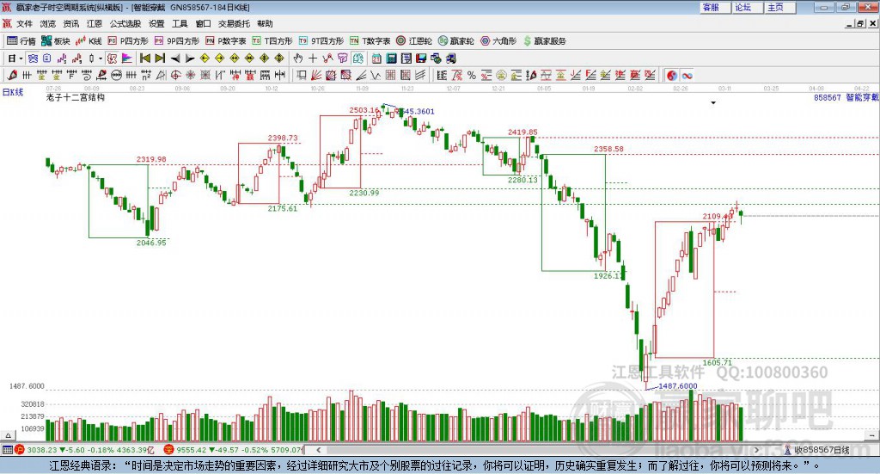Click the up arrow beside volume panel
880x474 pixels.
[8, 435]
